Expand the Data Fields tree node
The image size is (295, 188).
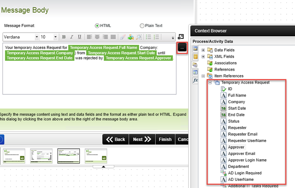(203, 50)
